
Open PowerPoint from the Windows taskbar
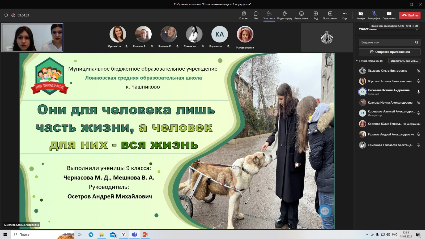pyautogui.click(x=145, y=234)
